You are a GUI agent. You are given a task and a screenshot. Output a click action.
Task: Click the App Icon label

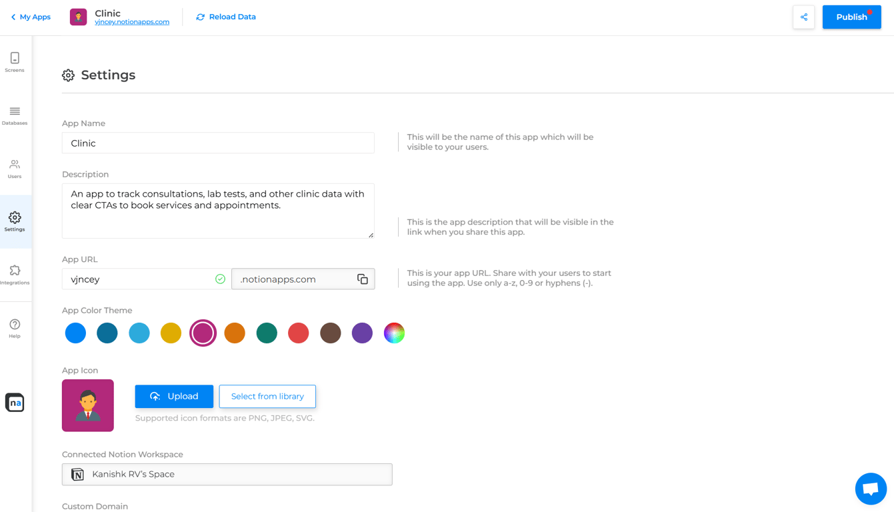(80, 371)
